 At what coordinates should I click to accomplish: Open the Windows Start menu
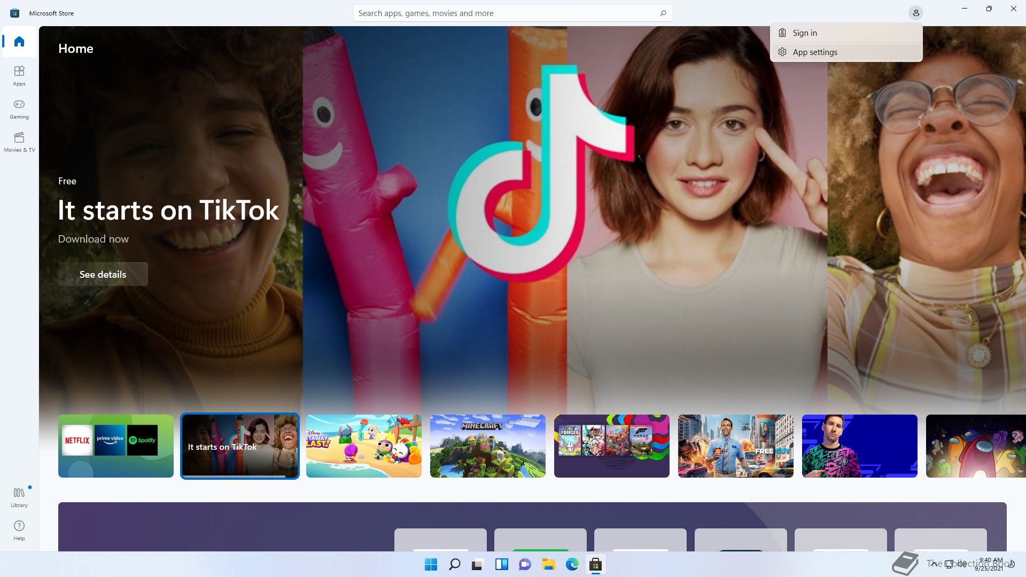click(x=431, y=564)
